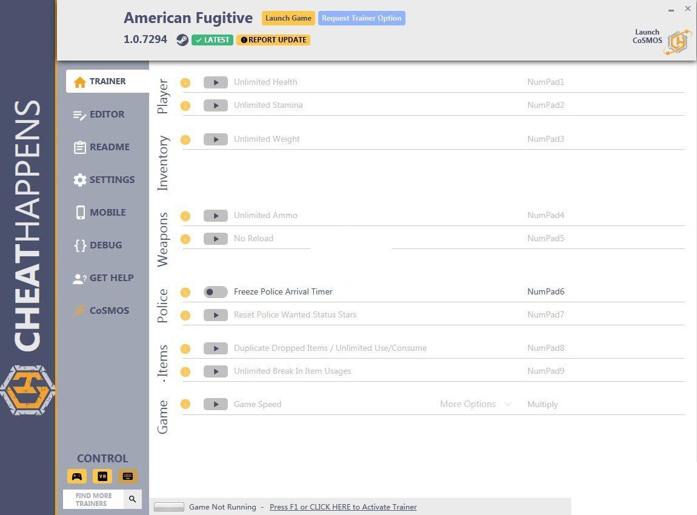The image size is (697, 515).
Task: Minimize the trainer window
Action: point(671,9)
